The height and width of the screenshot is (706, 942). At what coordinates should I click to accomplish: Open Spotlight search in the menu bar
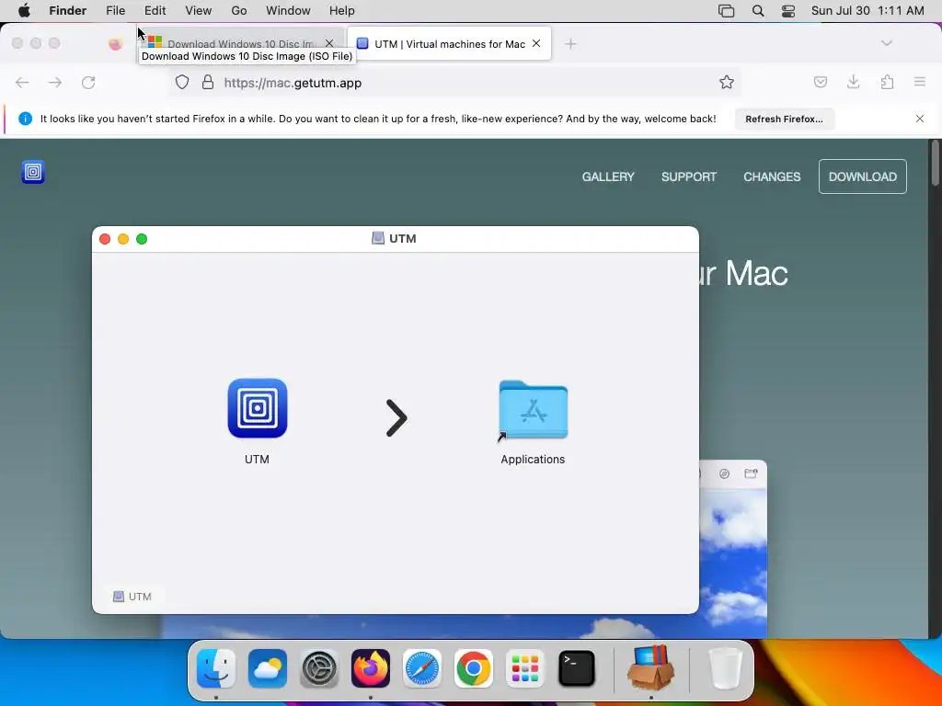click(x=758, y=11)
